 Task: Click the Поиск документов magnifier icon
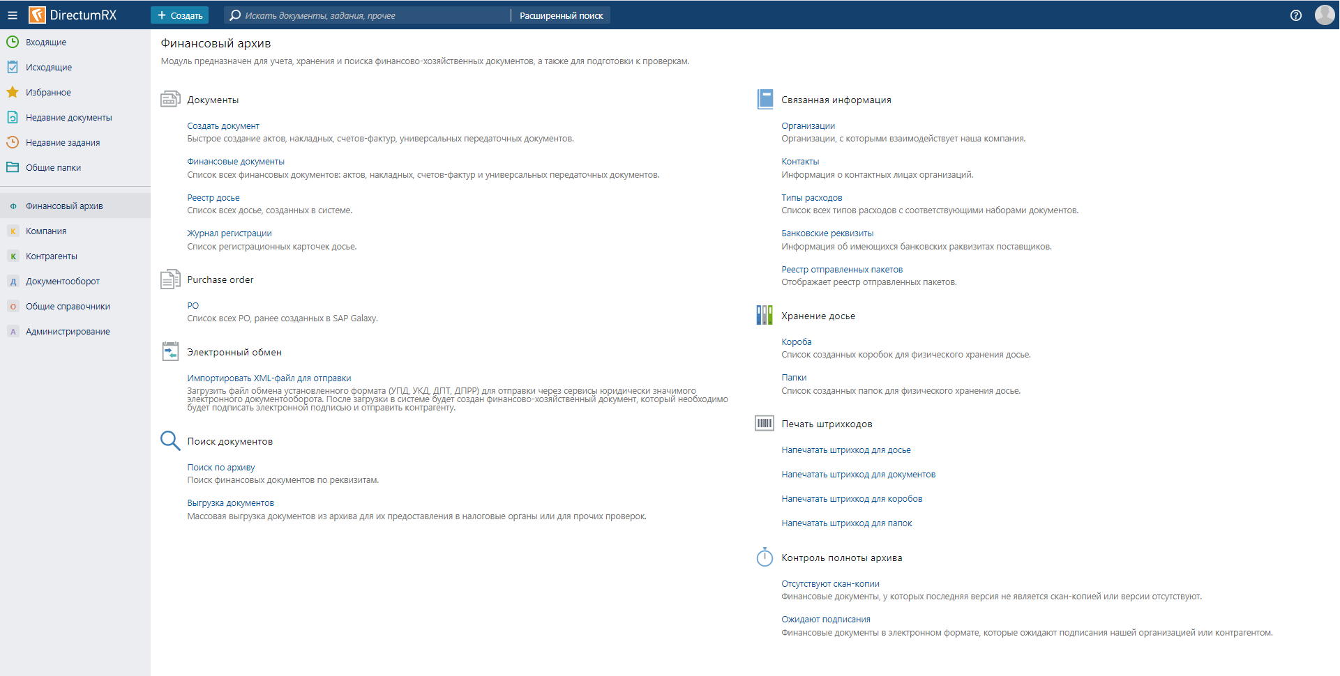(170, 440)
